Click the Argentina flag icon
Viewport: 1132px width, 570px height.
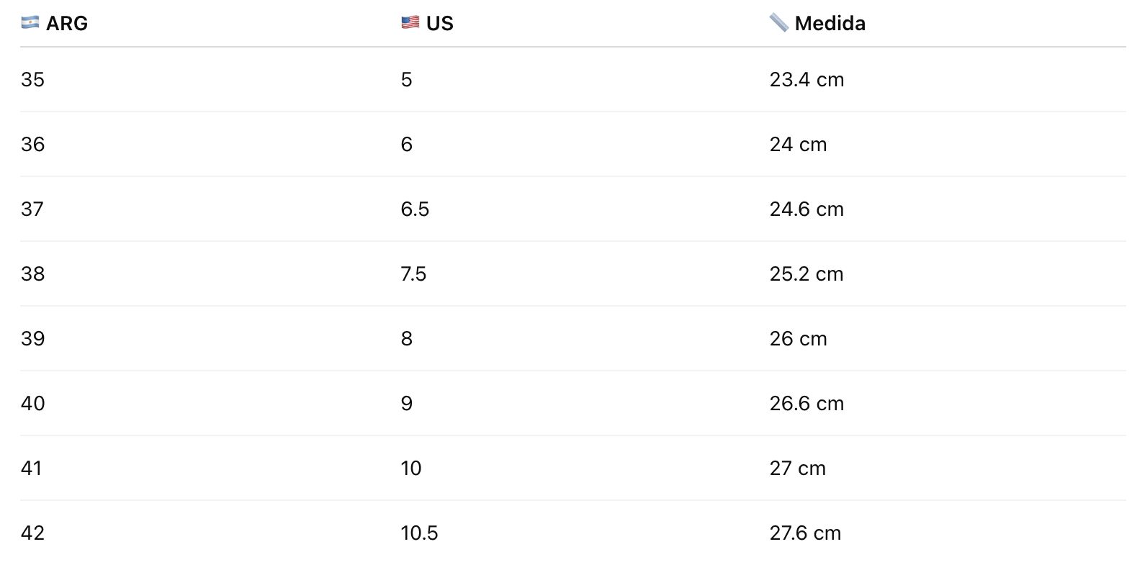pos(30,23)
